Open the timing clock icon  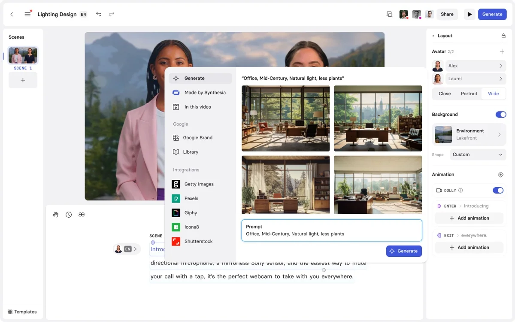69,215
